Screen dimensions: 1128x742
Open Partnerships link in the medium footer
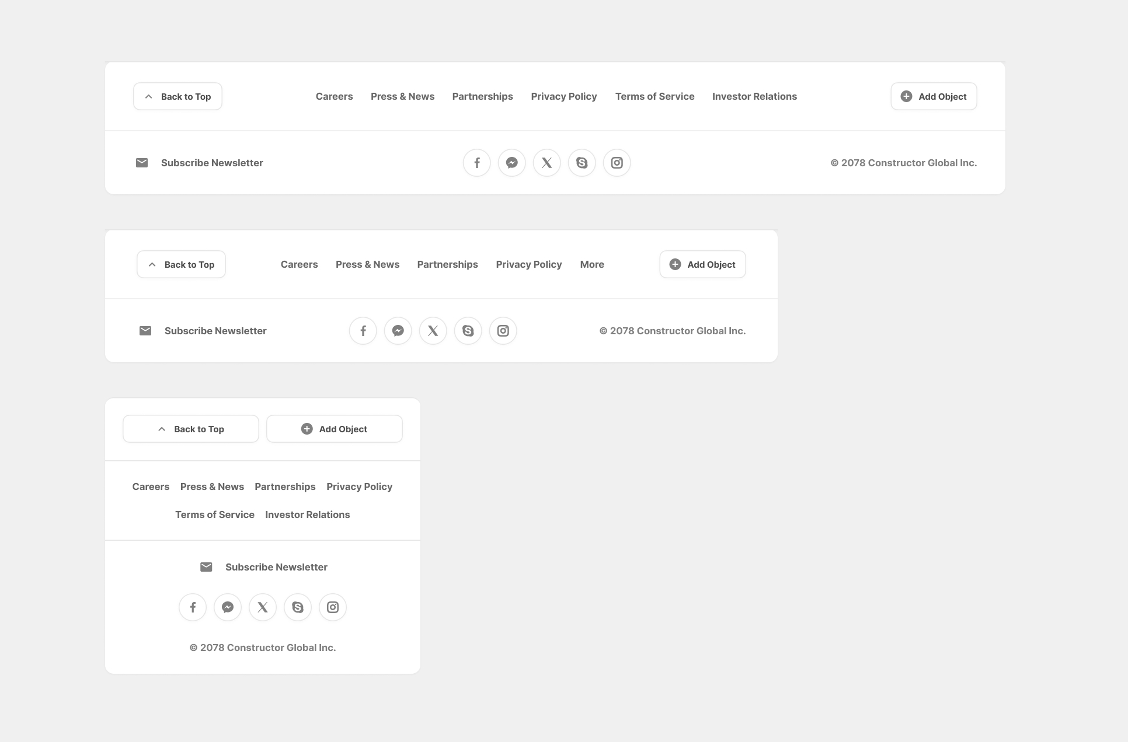448,264
